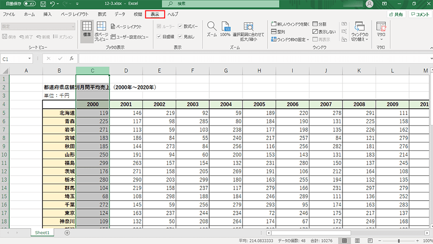
Task: Toggle the 見出し headings checkbox
Action: [x=180, y=37]
